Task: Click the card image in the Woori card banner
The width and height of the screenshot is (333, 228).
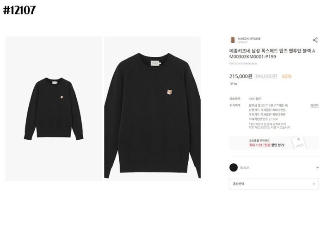Action: pyautogui.click(x=299, y=143)
